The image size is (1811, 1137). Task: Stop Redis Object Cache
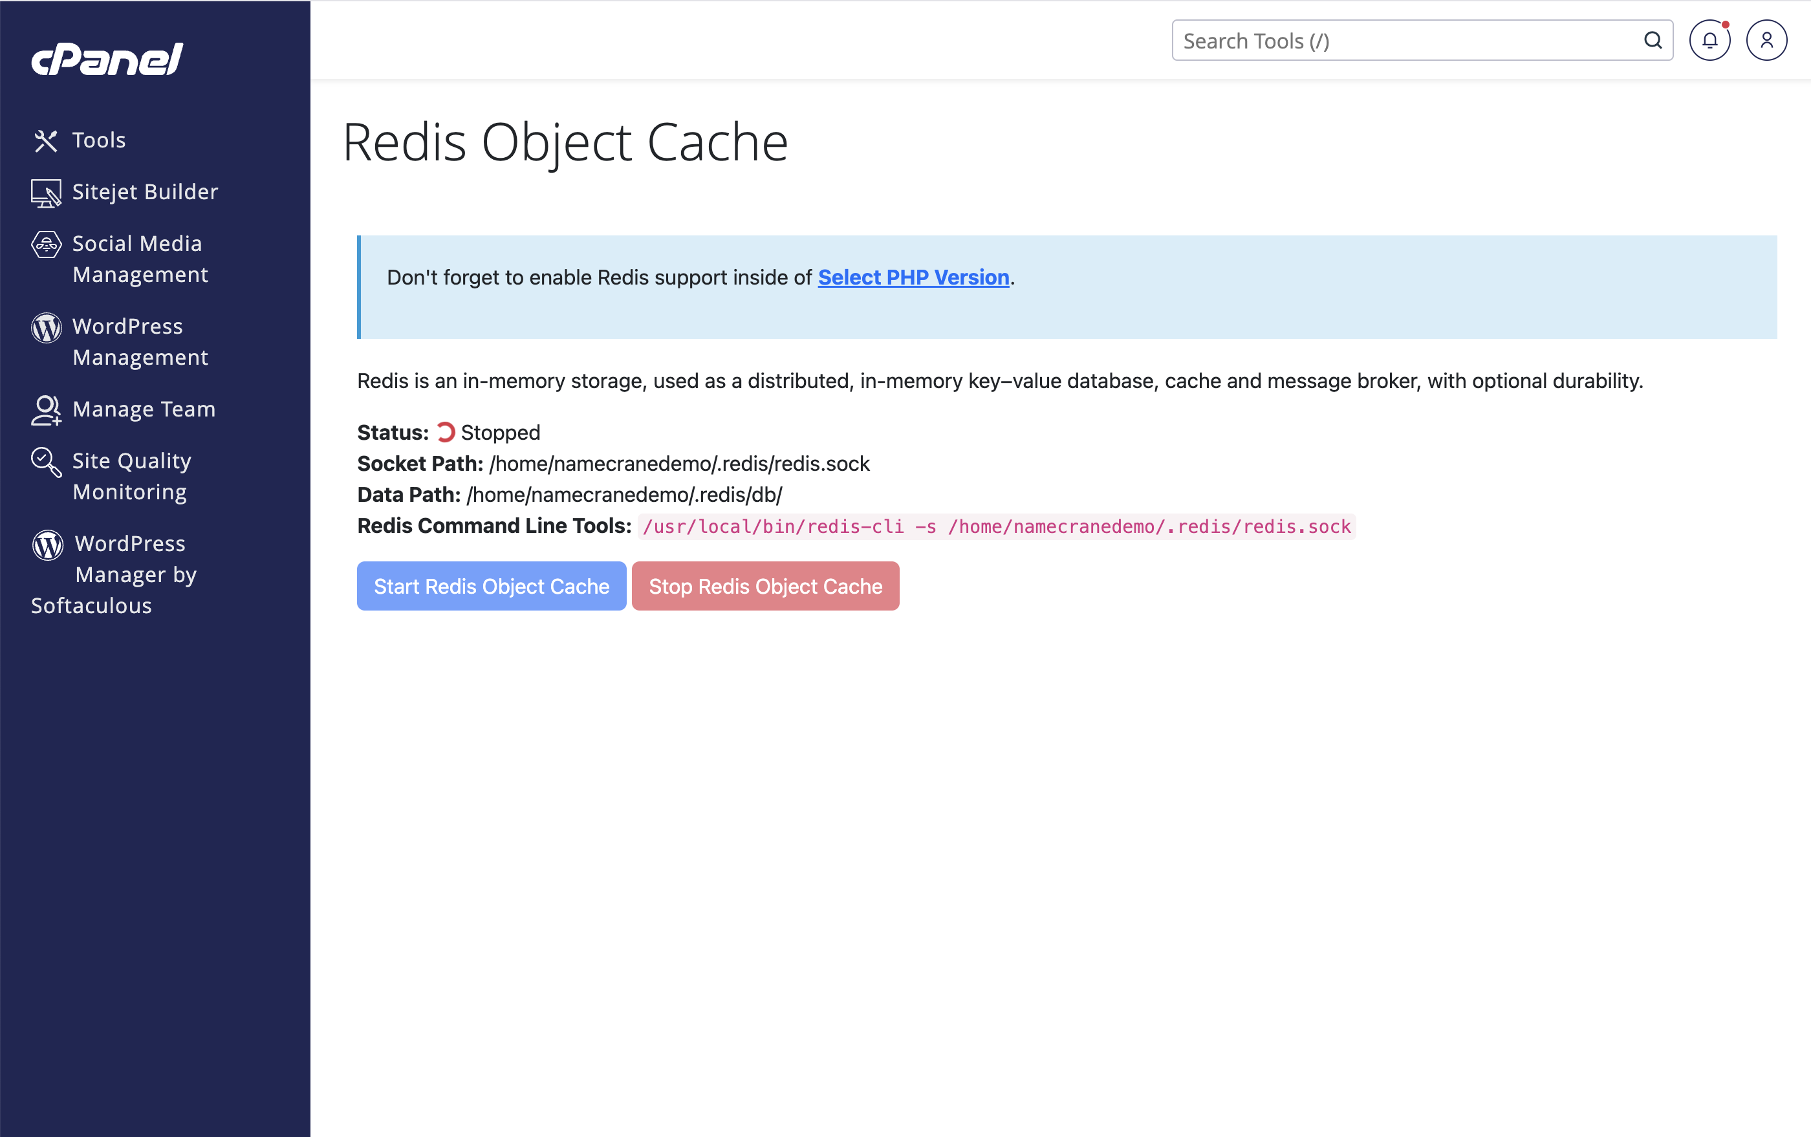(766, 586)
